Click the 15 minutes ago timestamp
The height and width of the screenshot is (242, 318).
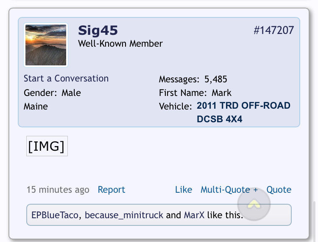pyautogui.click(x=58, y=190)
